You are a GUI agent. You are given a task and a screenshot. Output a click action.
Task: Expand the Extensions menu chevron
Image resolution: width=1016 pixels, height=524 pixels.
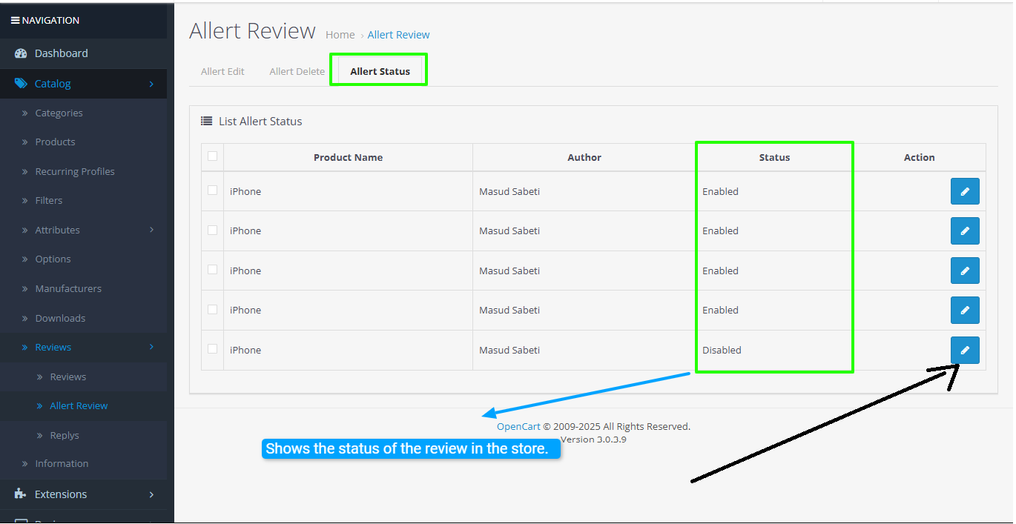point(151,494)
